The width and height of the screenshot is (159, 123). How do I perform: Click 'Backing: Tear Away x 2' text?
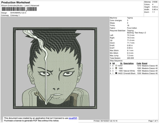(136, 33)
